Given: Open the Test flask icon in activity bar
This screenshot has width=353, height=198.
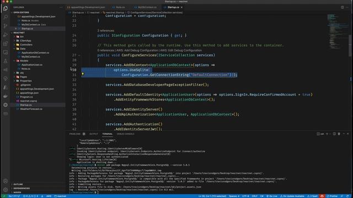Looking at the screenshot, I should (6, 61).
